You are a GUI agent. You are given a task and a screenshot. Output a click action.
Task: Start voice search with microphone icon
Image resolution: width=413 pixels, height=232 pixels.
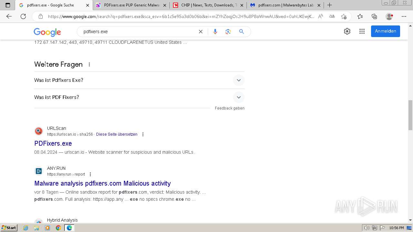(215, 32)
